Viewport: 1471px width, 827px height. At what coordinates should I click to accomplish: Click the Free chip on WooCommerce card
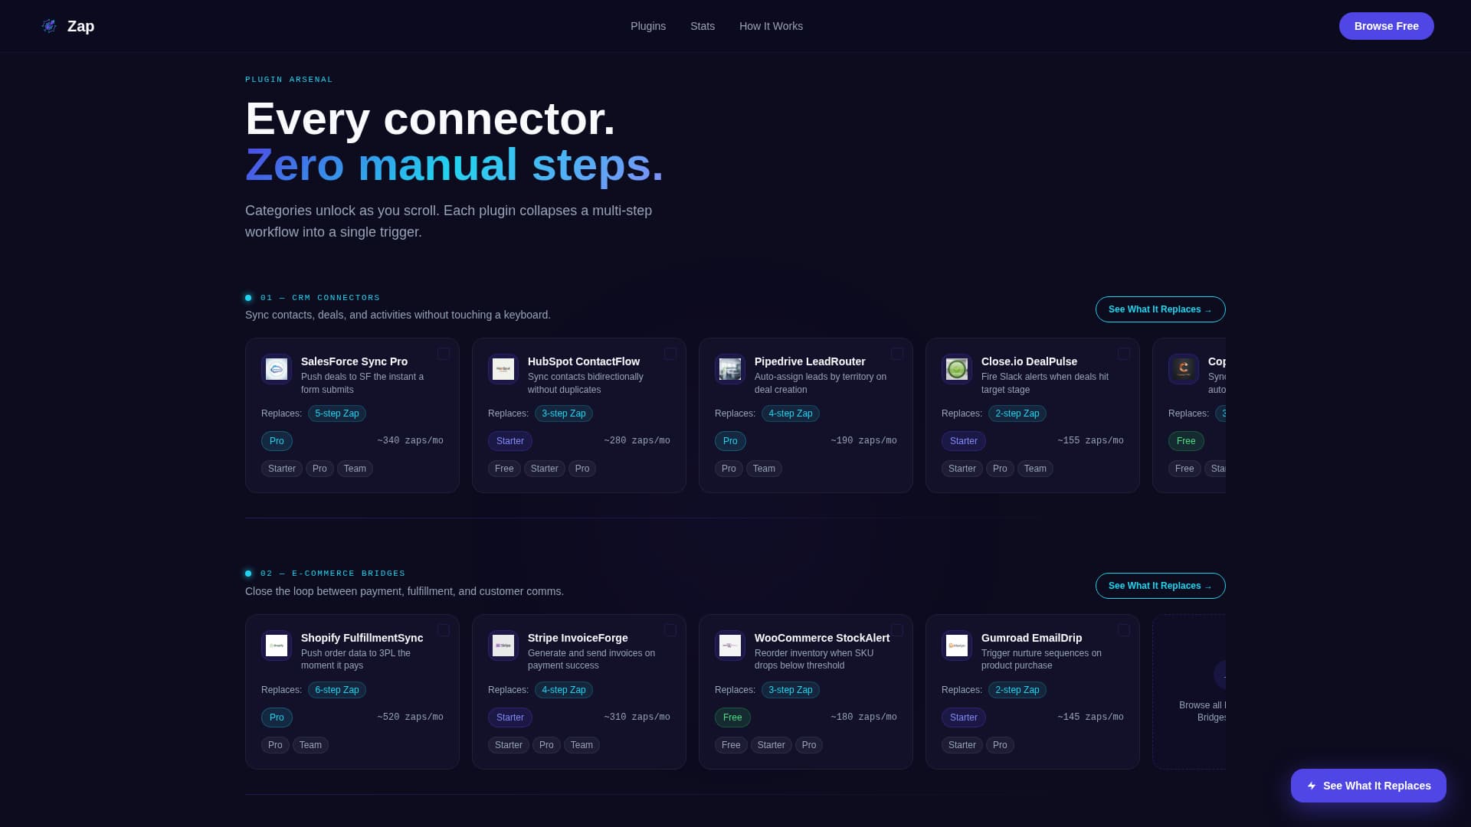731,745
